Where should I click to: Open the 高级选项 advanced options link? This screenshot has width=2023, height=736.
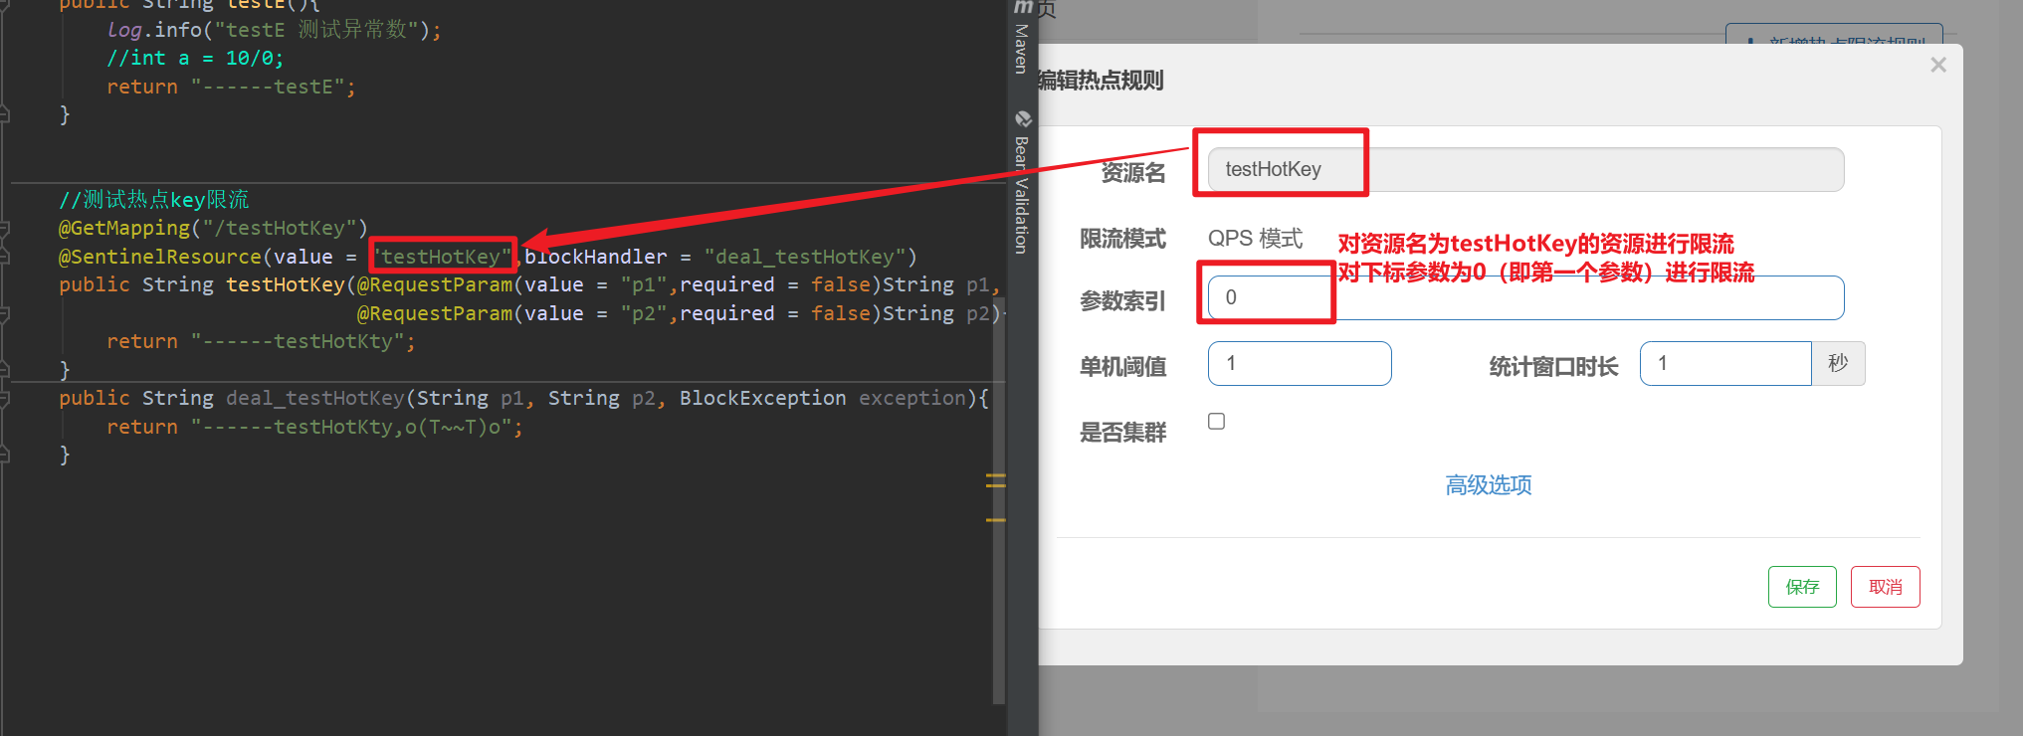click(x=1488, y=485)
